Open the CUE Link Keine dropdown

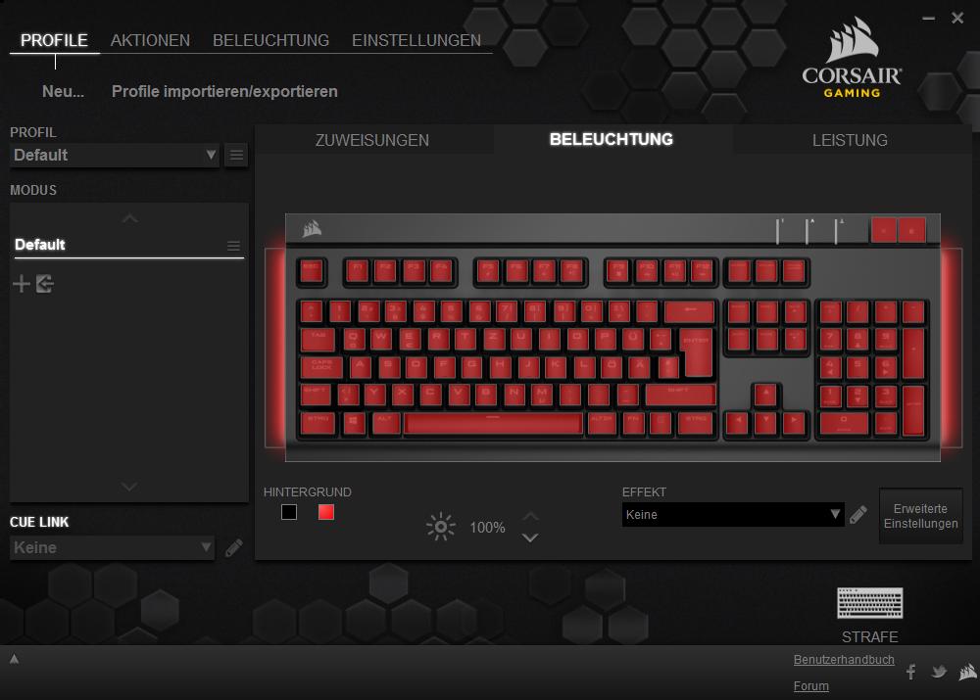pos(112,547)
